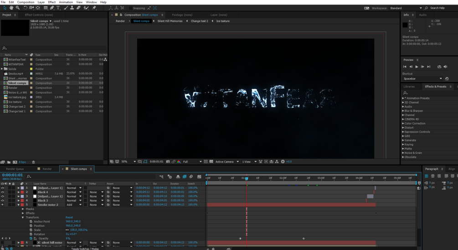
Task: Hide layer 3 Adjustment Layer with eye icon
Action: (2, 197)
